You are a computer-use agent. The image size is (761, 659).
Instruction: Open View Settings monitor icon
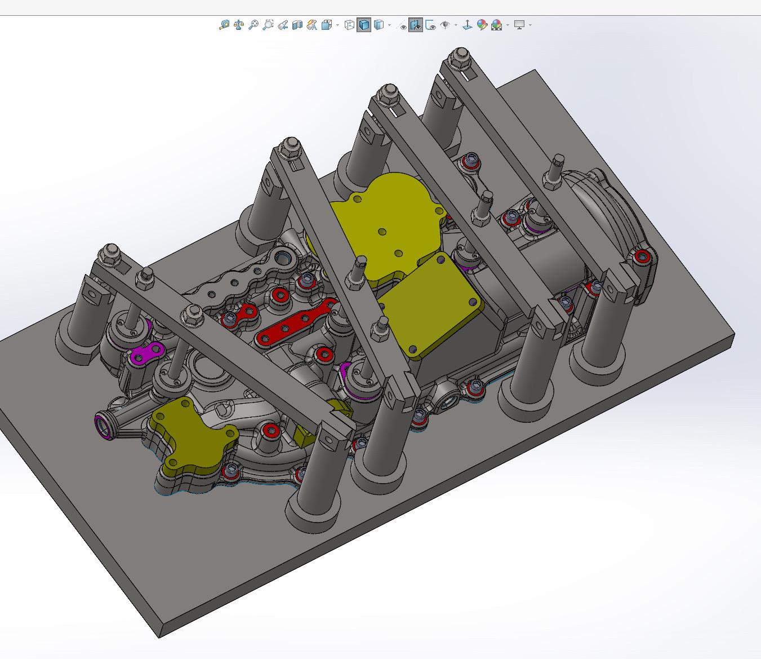(x=519, y=25)
